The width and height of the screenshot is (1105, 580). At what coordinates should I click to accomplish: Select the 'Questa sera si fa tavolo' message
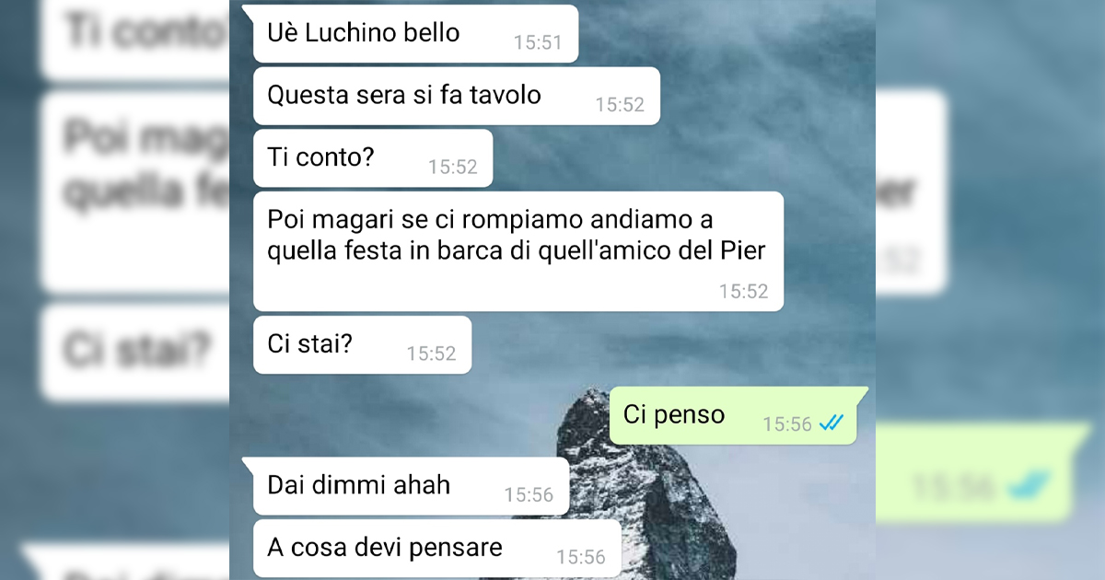tap(457, 96)
